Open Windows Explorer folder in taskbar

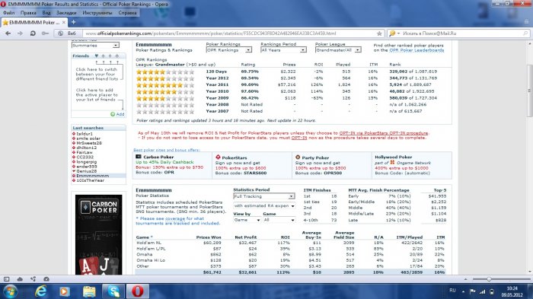(89, 291)
